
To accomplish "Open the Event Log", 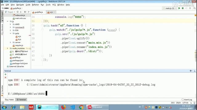I will click(187, 100).
